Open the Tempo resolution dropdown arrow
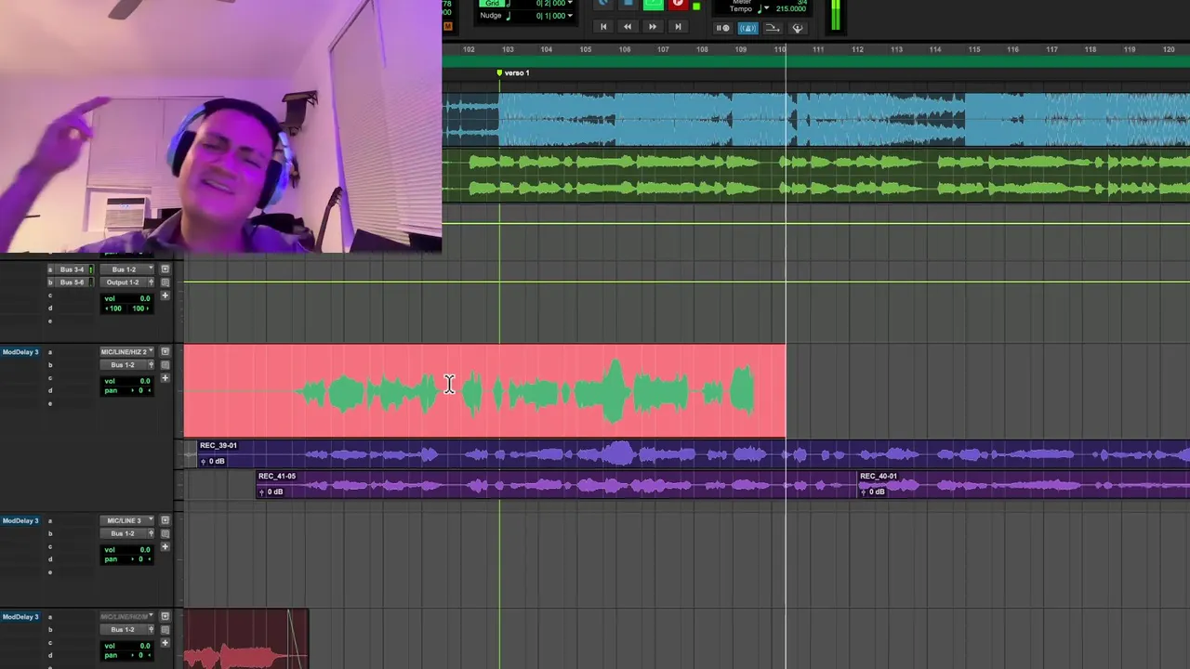Screen dimensions: 1190x669 (x=767, y=8)
